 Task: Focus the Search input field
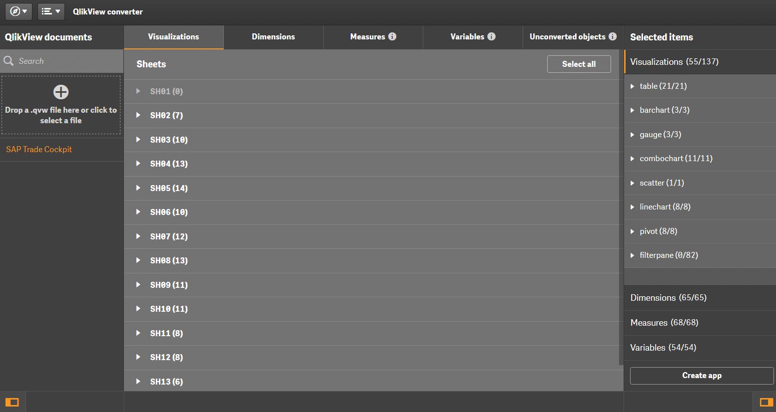click(61, 61)
